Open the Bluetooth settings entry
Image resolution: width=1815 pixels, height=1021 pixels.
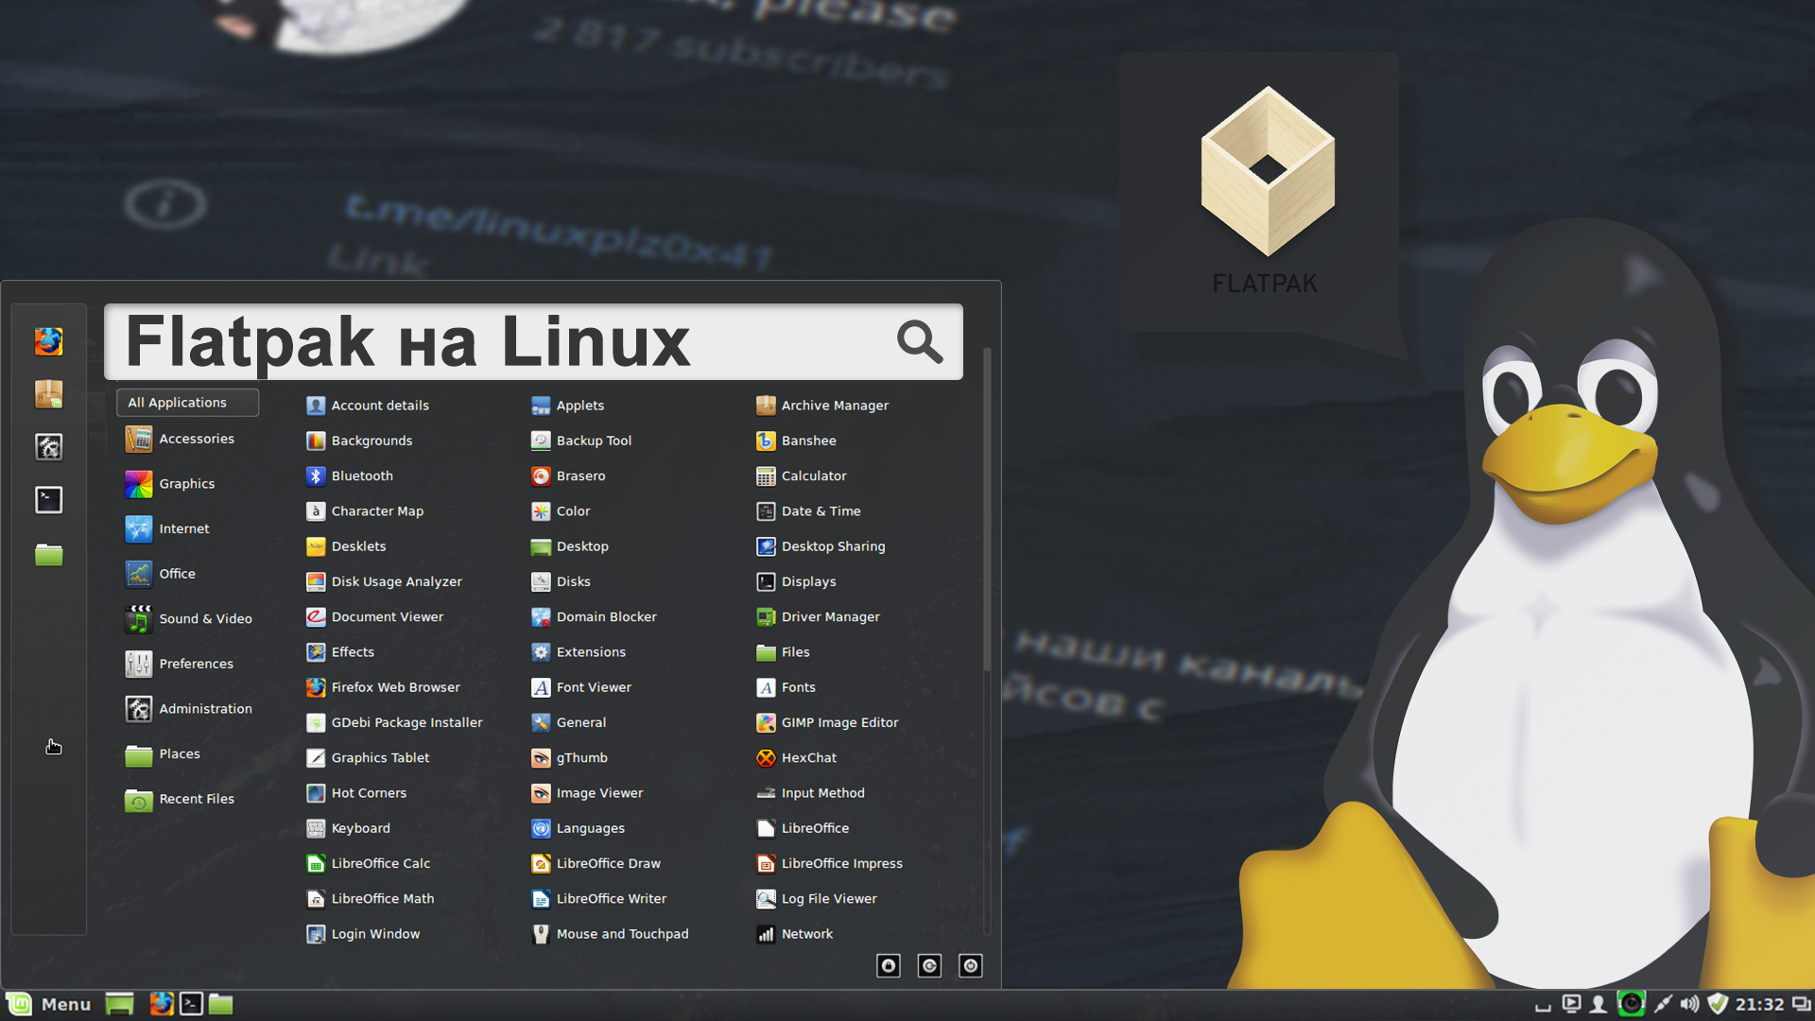pos(361,476)
